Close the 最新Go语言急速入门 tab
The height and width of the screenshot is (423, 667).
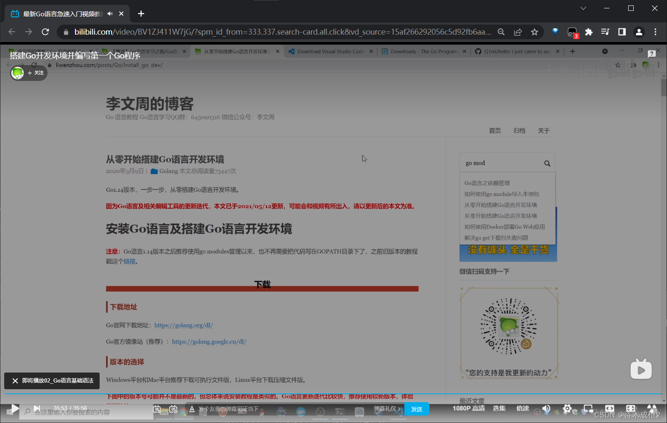(x=121, y=14)
